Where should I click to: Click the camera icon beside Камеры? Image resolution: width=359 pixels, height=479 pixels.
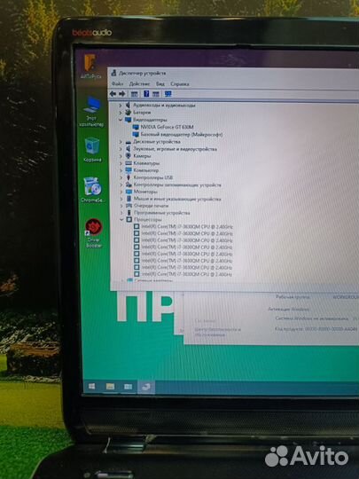pyautogui.click(x=129, y=156)
